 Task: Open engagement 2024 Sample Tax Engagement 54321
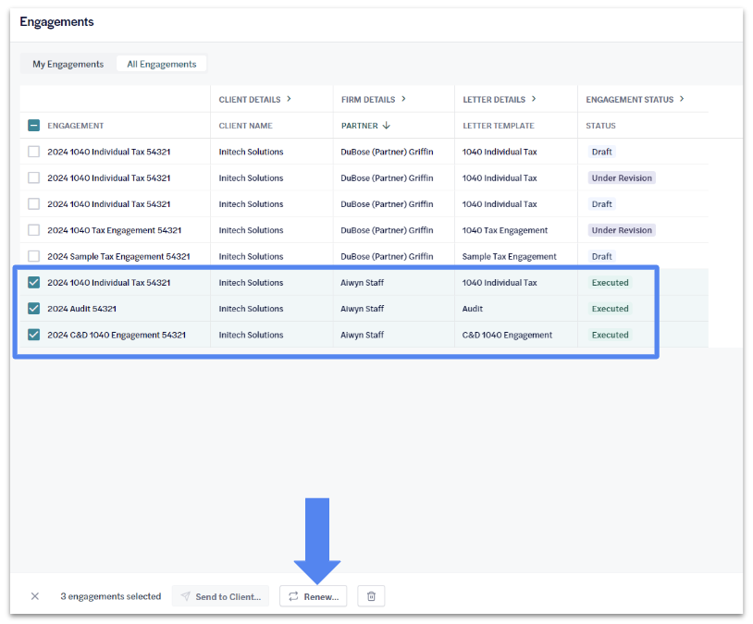click(118, 256)
